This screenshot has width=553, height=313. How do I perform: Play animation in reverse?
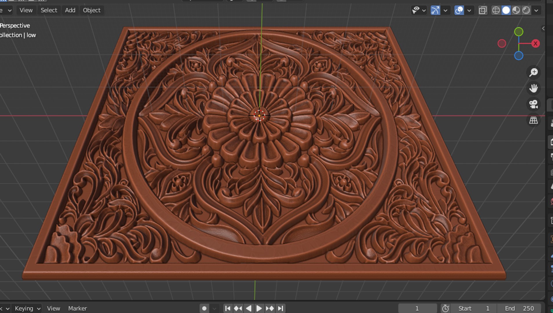(x=249, y=308)
